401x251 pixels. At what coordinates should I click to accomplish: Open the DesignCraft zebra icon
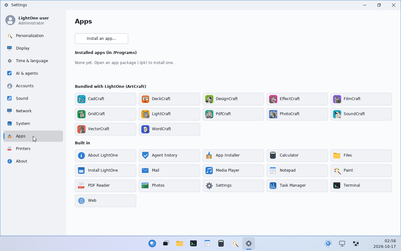(209, 99)
